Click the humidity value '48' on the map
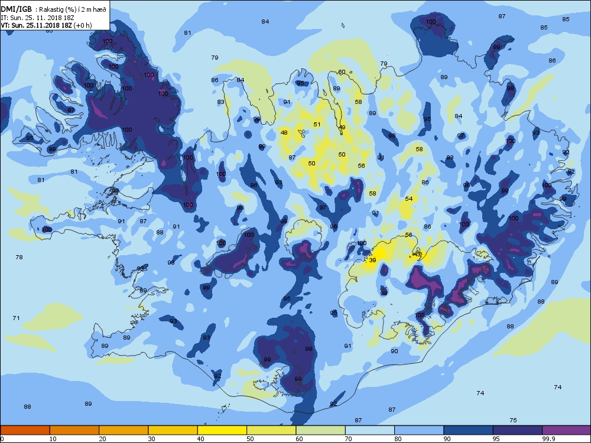This screenshot has height=443, width=591. point(284,132)
